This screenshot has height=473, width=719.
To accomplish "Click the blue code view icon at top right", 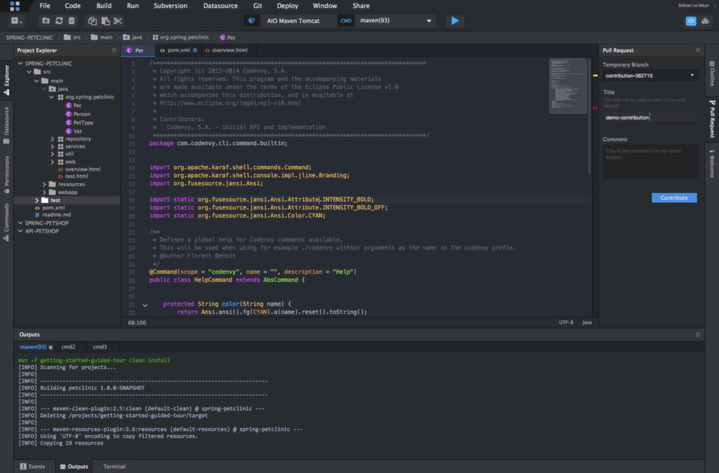I will coord(691,21).
